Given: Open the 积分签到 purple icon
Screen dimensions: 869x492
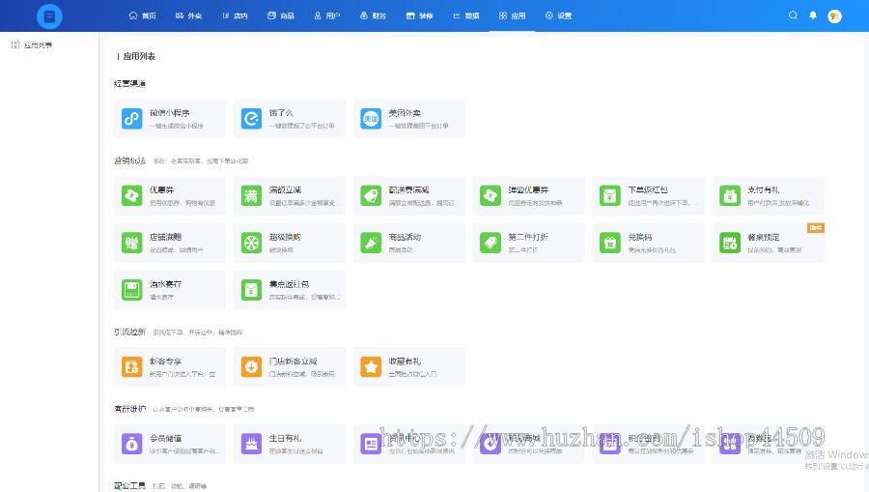Looking at the screenshot, I should pyautogui.click(x=610, y=445).
